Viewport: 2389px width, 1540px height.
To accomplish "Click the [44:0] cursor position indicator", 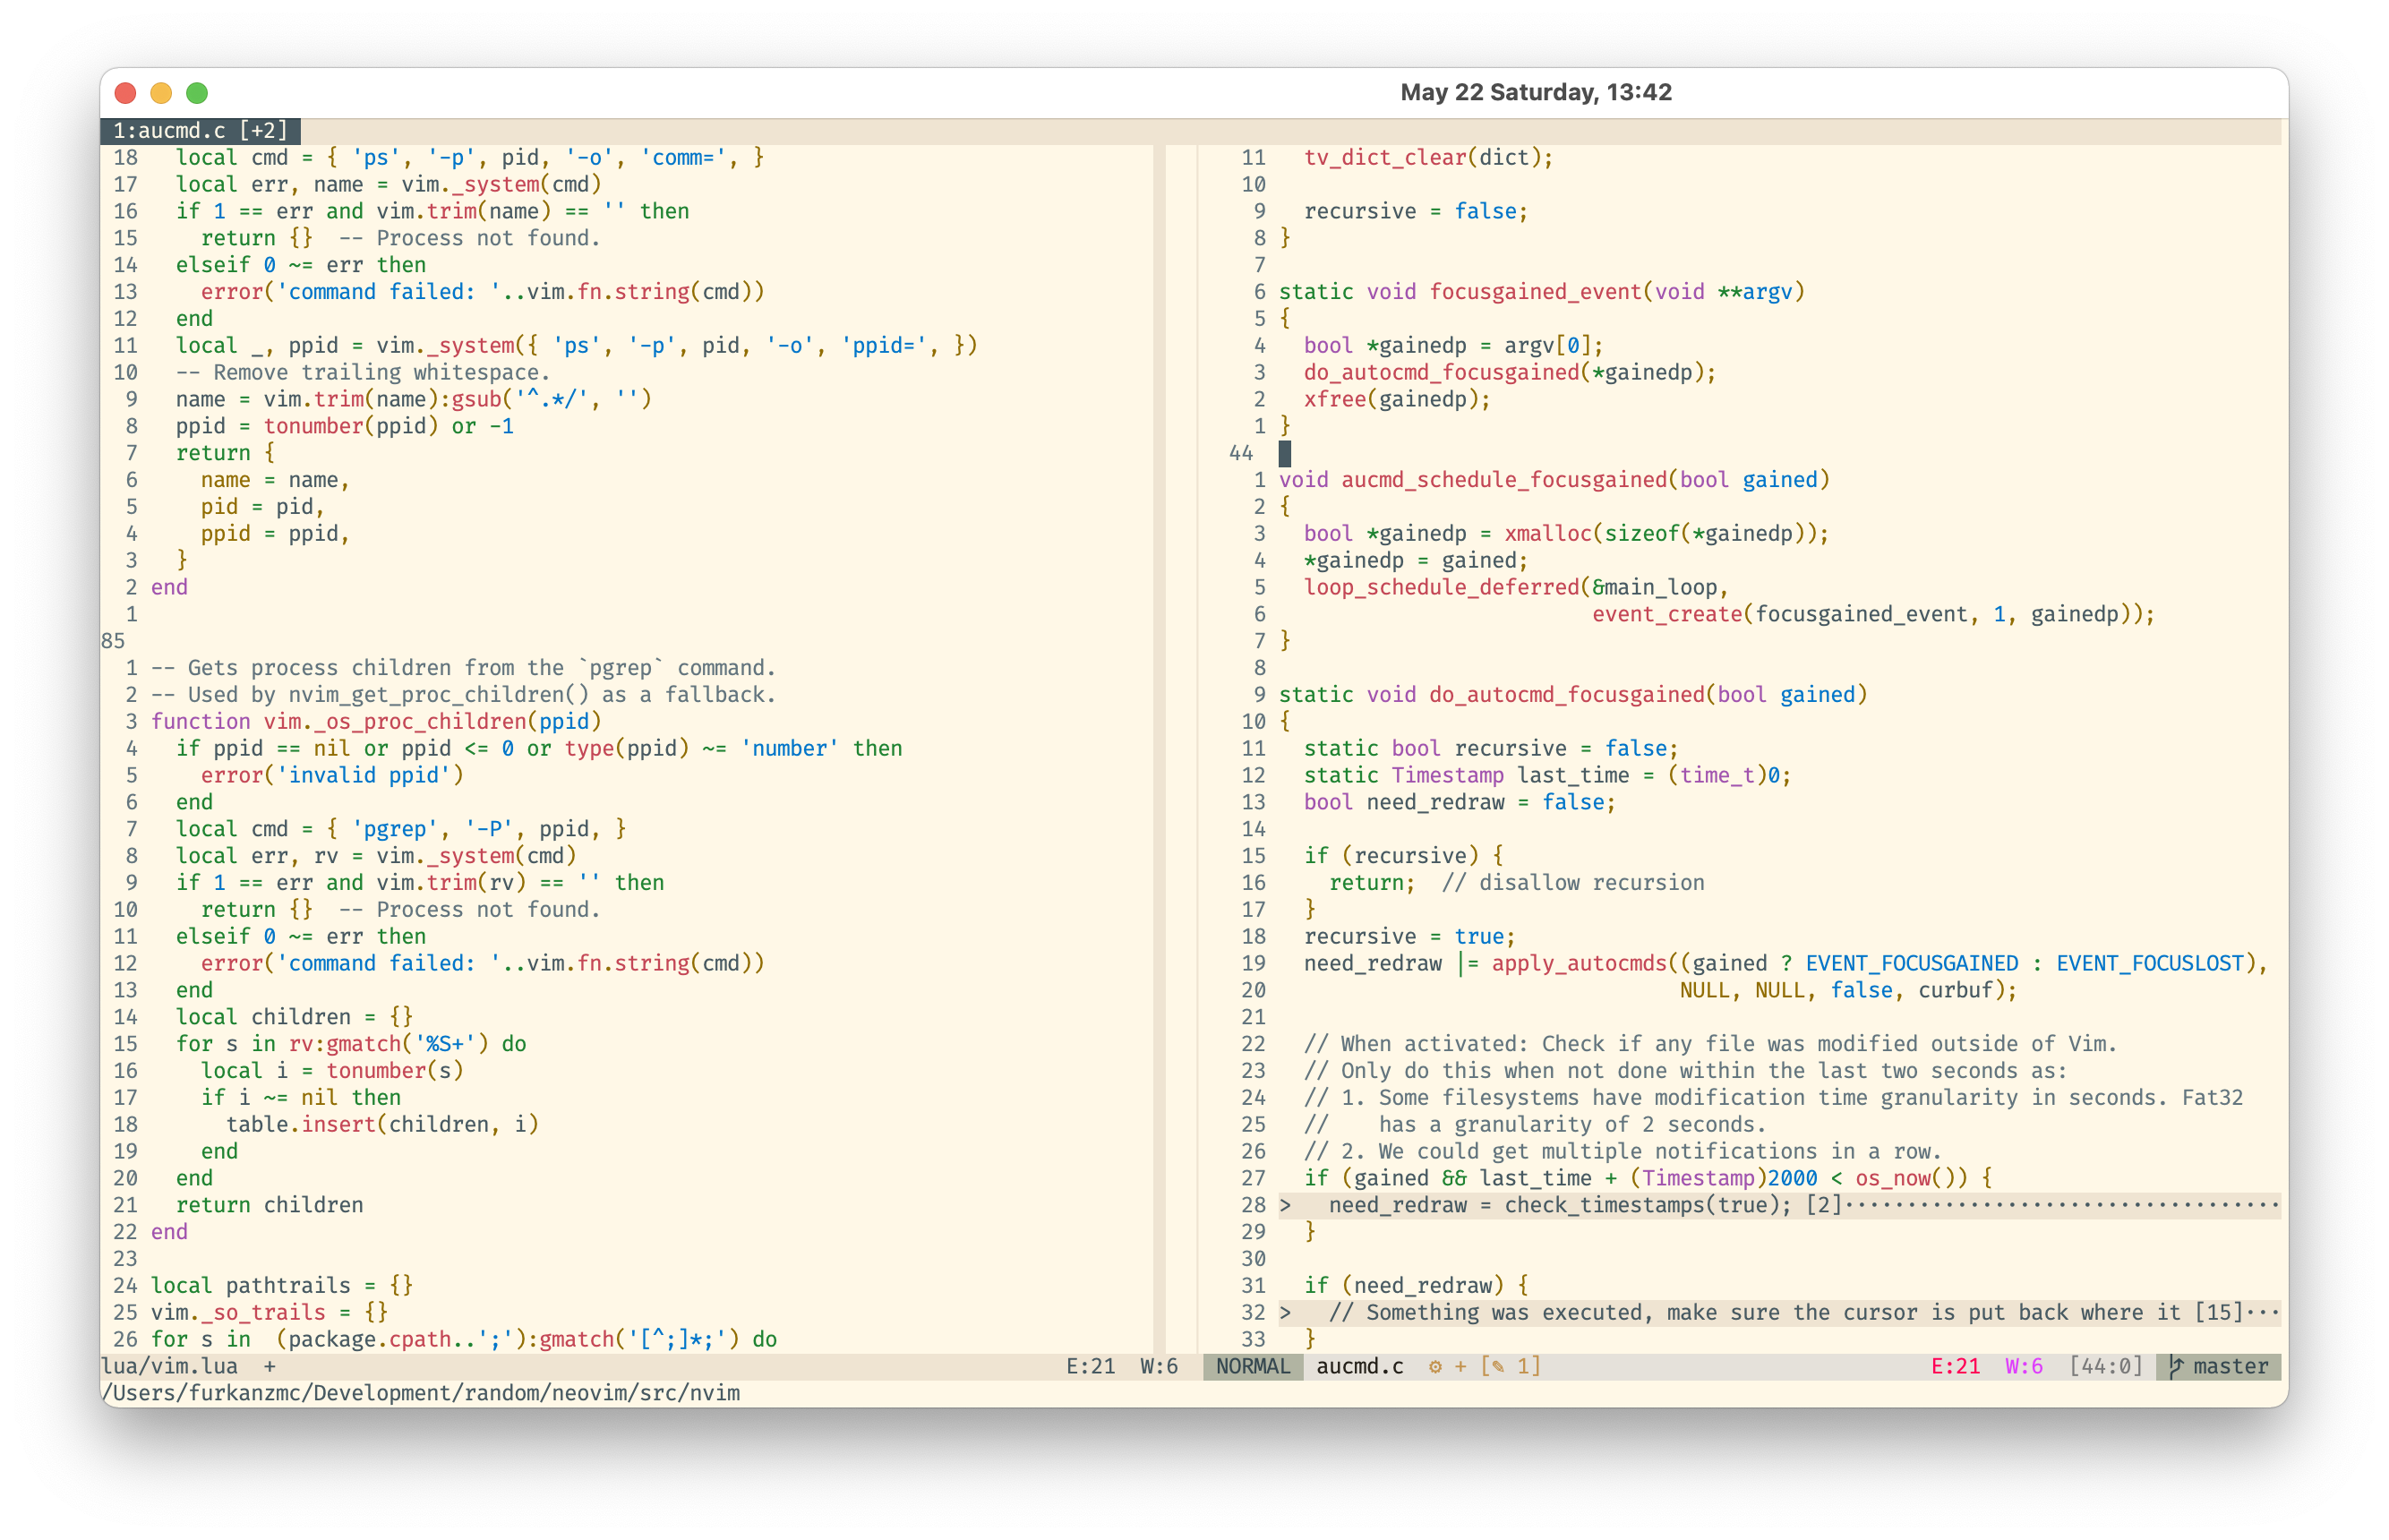I will pos(2106,1366).
